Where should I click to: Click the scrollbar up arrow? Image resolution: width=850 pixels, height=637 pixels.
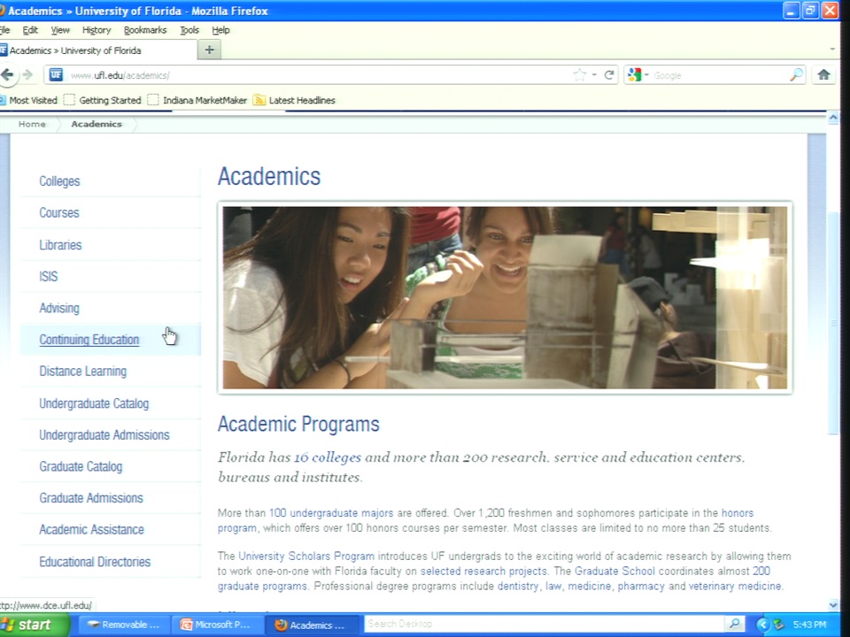click(x=833, y=117)
